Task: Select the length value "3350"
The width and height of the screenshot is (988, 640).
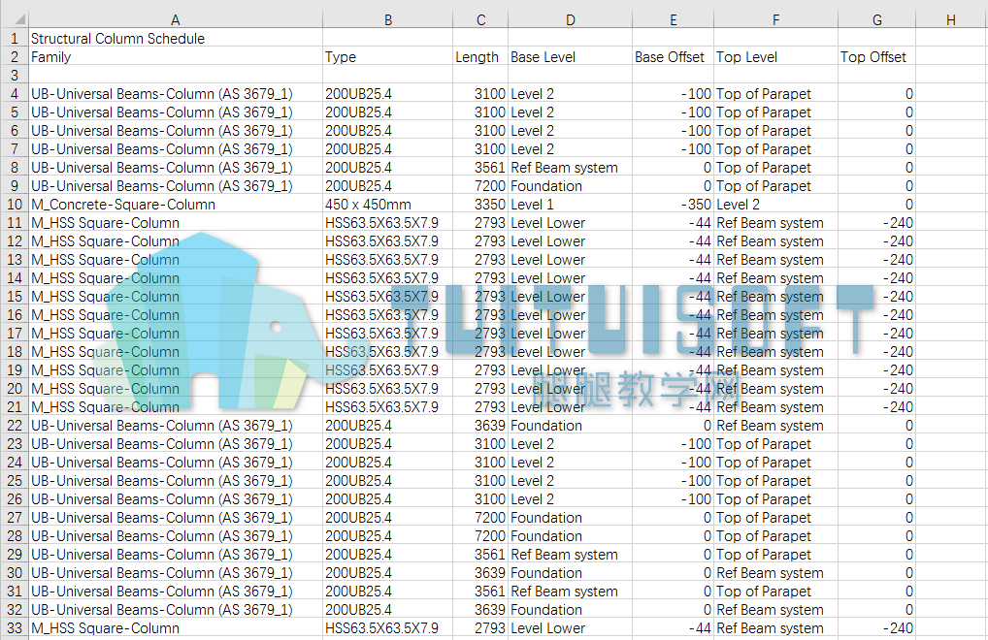Action: 480,205
